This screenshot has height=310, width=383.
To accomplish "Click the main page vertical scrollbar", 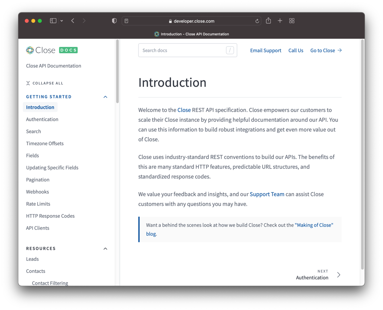I will pyautogui.click(x=362, y=155).
